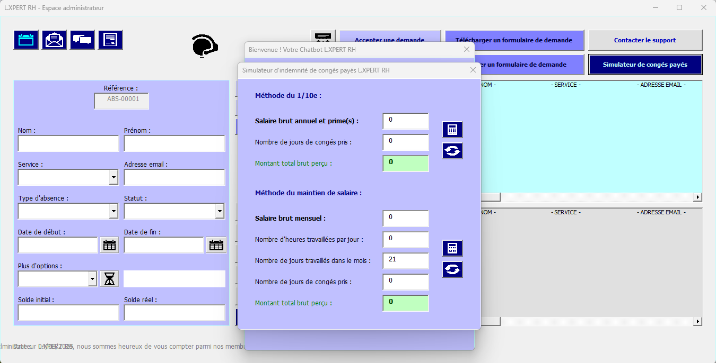Click the Date de début text field
The width and height of the screenshot is (716, 363).
tap(58, 245)
